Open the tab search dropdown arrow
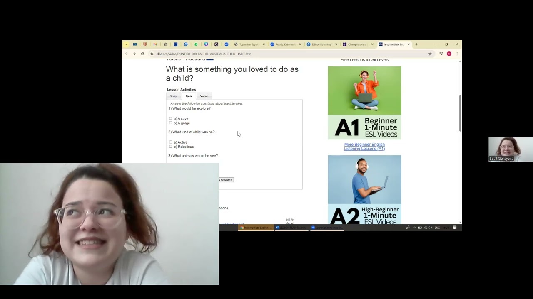Viewport: 533px width, 299px height. 126,44
